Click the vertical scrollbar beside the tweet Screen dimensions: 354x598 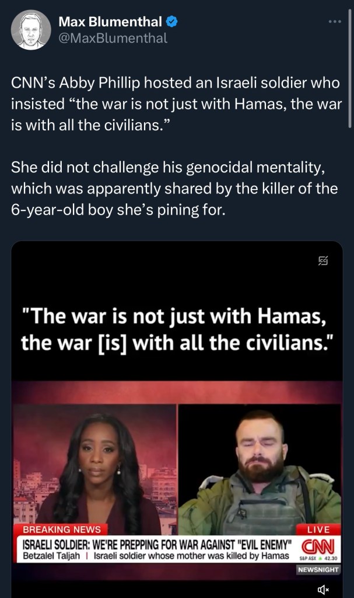click(x=349, y=68)
